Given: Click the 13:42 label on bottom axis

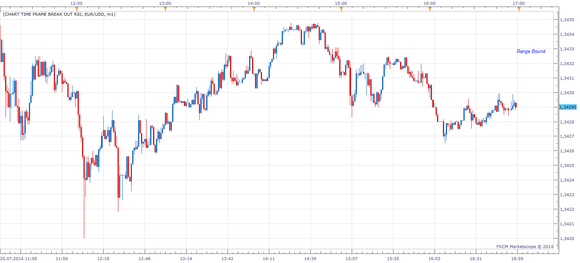Looking at the screenshot, I should 228,259.
